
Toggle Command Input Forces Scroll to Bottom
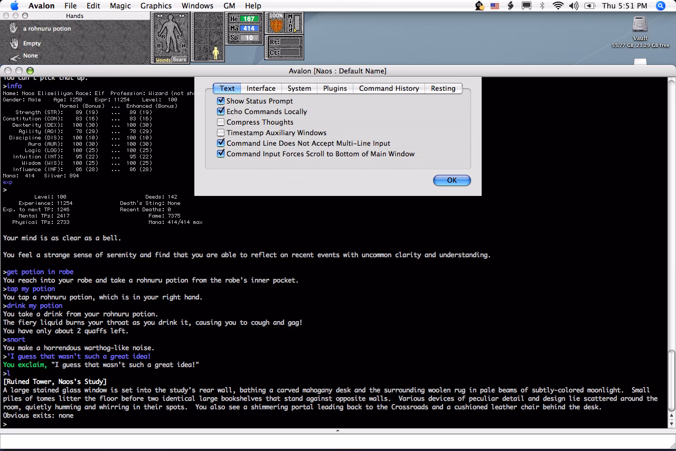tap(221, 154)
